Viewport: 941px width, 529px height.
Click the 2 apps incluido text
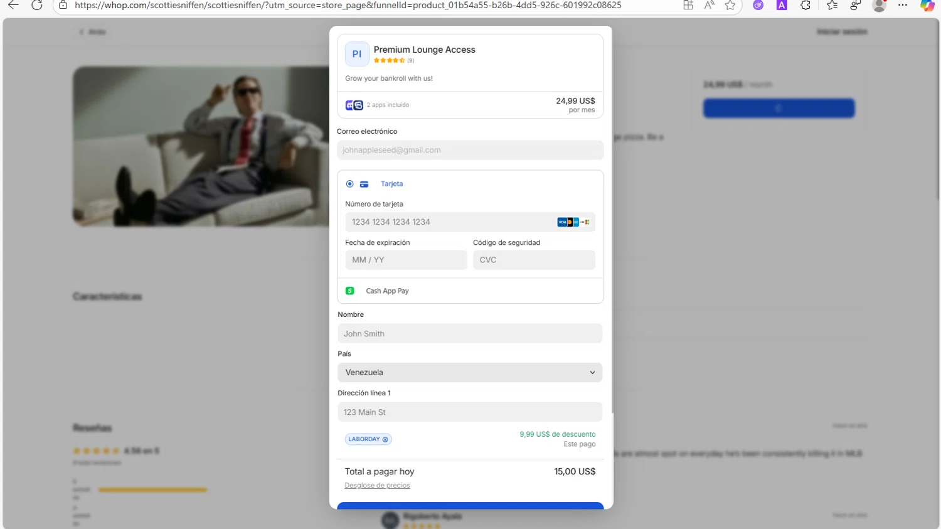[x=388, y=105]
